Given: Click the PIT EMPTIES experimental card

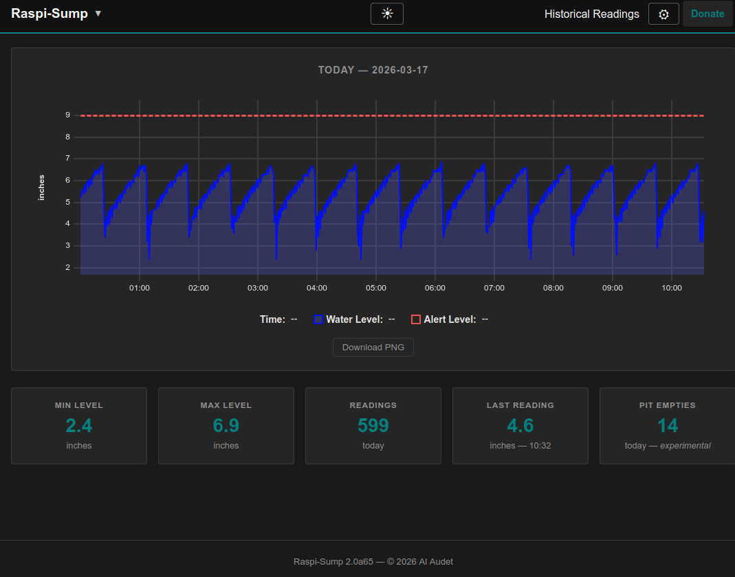Looking at the screenshot, I should (x=667, y=426).
